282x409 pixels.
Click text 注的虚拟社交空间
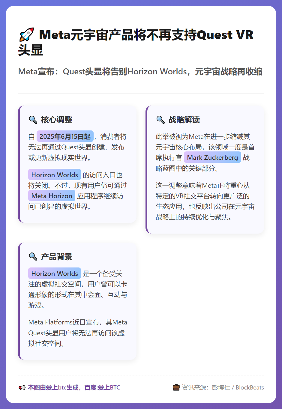click(55, 284)
